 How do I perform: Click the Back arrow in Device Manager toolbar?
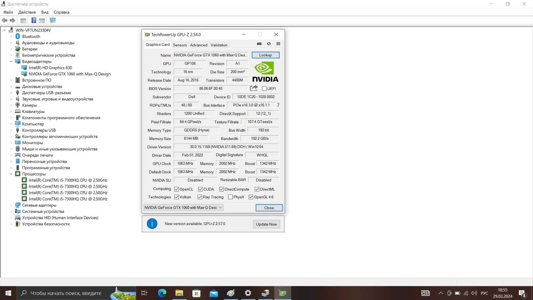click(4, 20)
